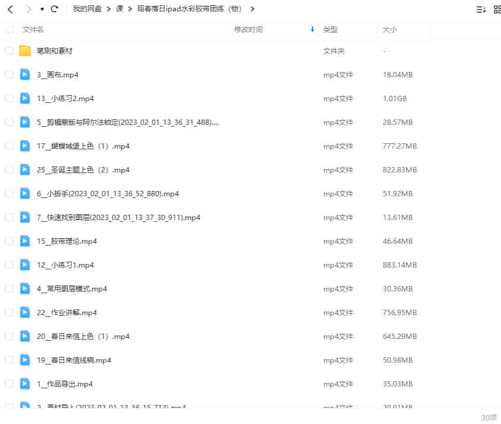Check the select-all checkbox in header

point(9,29)
